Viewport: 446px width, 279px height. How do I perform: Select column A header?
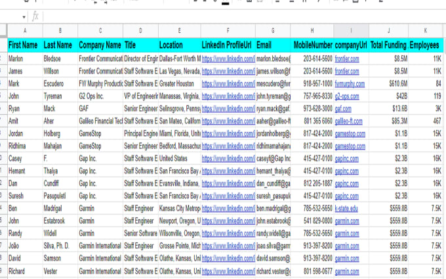[25, 30]
